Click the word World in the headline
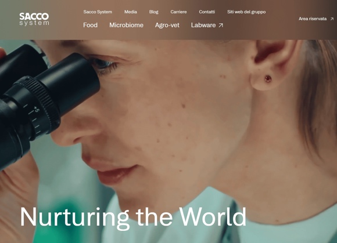Screen dimensions: 337x243 (x=213, y=216)
